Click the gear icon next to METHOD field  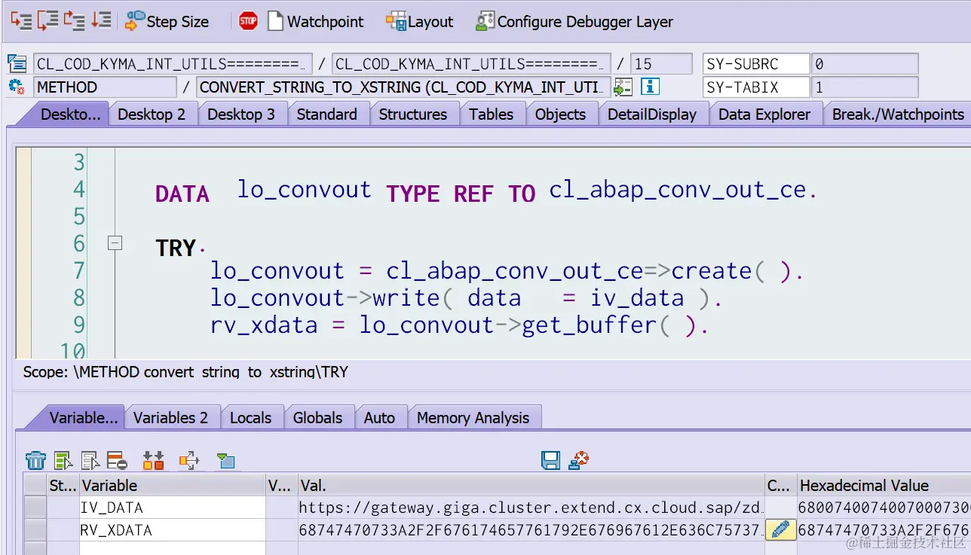(x=17, y=87)
